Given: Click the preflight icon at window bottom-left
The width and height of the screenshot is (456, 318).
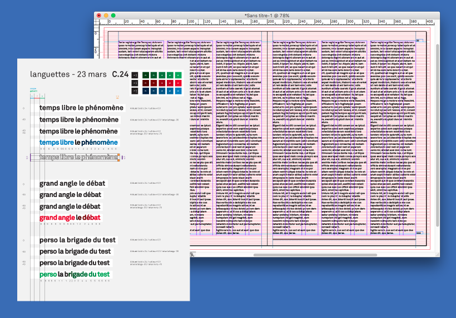Looking at the screenshot, I should coord(192,255).
